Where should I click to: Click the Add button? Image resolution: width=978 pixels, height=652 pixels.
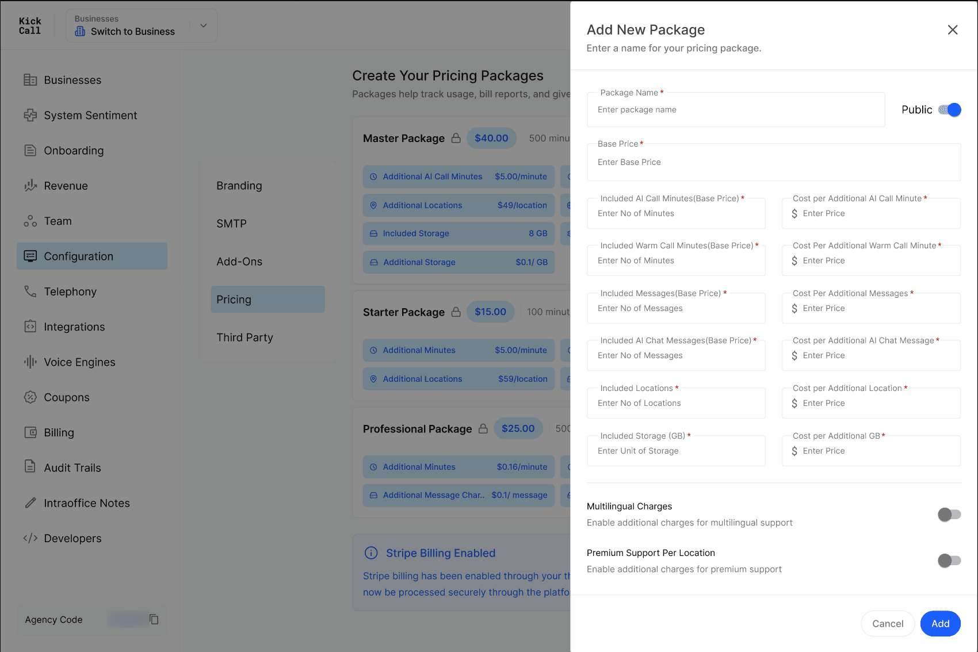click(x=941, y=624)
